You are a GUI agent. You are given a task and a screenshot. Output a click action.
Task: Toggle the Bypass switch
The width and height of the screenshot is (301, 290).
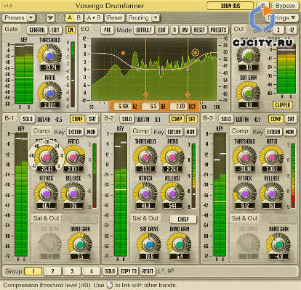[x=285, y=6]
